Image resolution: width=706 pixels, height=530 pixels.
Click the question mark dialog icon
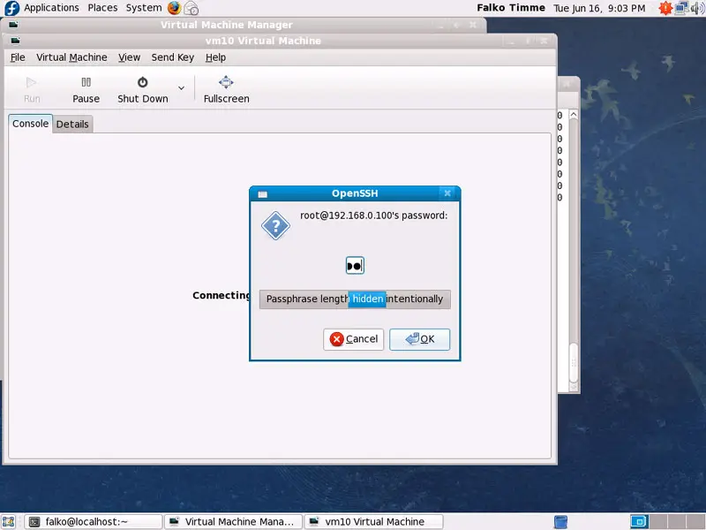coord(275,225)
